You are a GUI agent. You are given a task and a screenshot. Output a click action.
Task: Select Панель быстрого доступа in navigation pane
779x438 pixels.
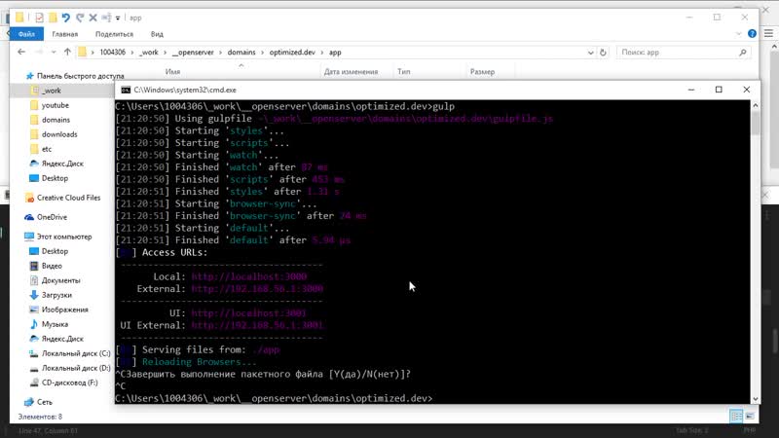tap(80, 76)
